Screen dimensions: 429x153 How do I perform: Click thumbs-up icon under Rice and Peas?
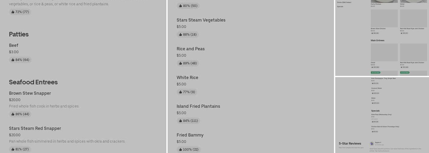coord(180,63)
